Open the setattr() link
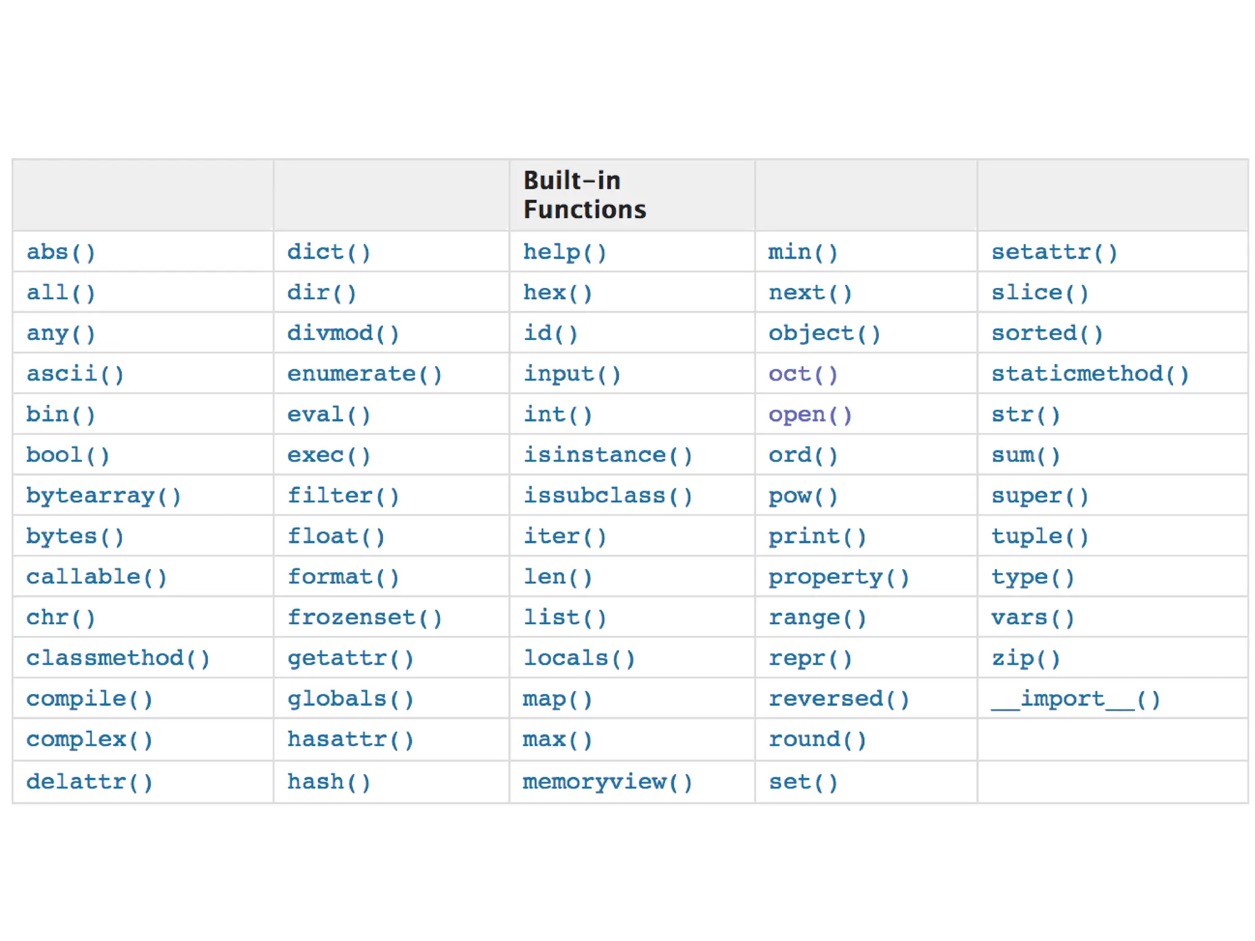This screenshot has height=941, width=1255. (x=1055, y=252)
